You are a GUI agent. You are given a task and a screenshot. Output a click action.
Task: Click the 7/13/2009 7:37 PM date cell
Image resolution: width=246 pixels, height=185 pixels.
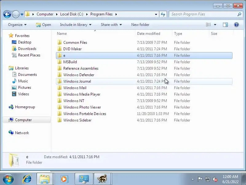(x=152, y=43)
